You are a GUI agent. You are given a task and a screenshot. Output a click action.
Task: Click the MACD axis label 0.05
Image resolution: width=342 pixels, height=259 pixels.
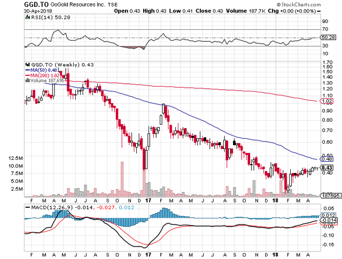(329, 208)
